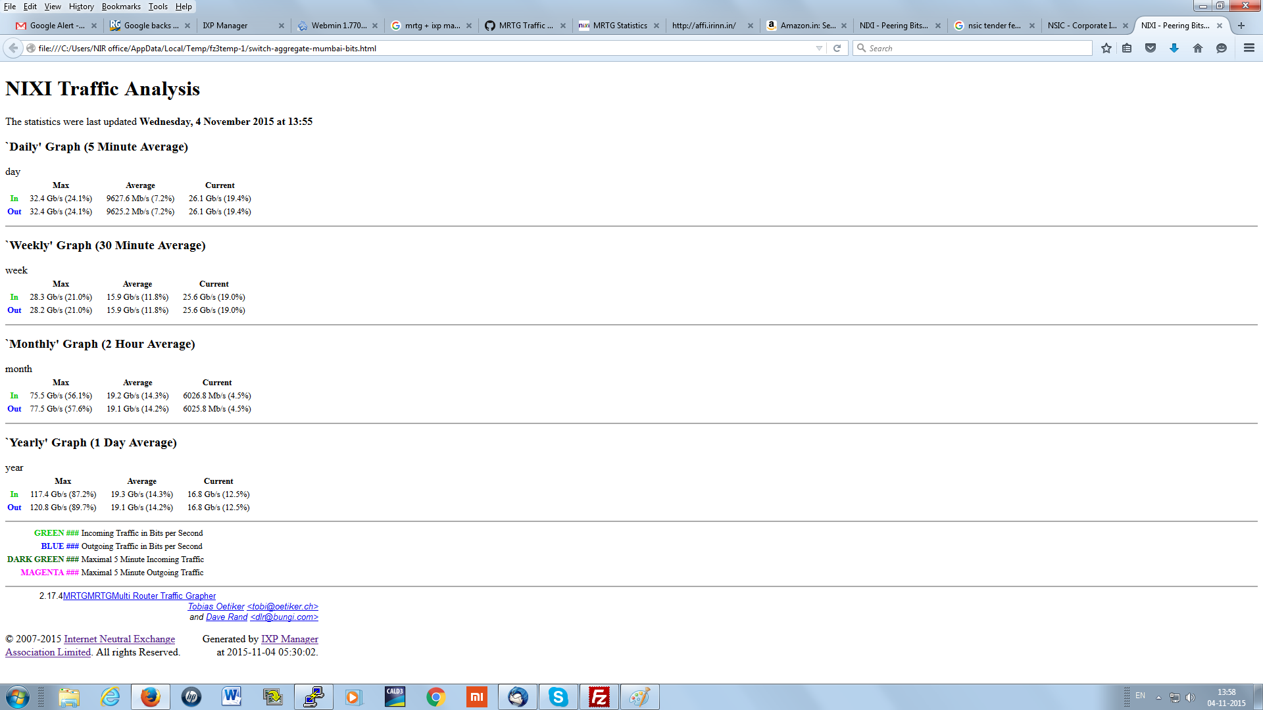
Task: Open the File menu
Action: (10, 7)
